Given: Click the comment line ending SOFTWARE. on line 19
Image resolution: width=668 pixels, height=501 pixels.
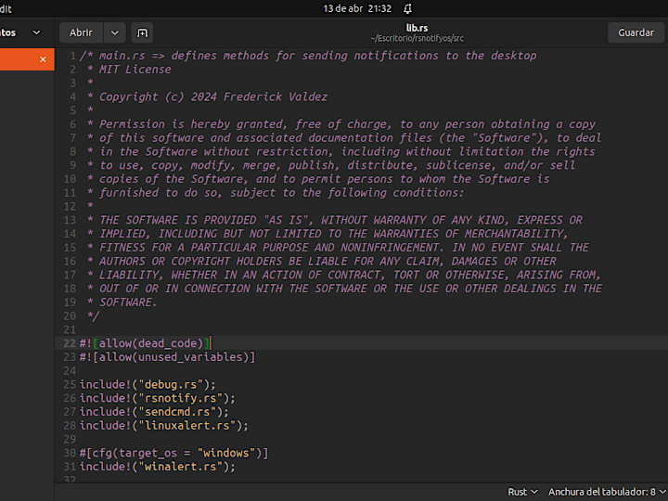Looking at the screenshot, I should (122, 302).
